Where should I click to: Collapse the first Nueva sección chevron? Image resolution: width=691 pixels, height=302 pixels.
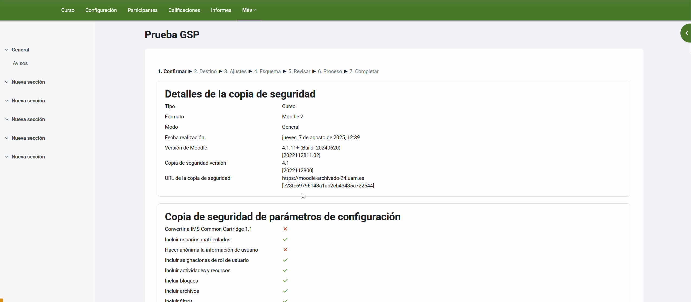[7, 82]
